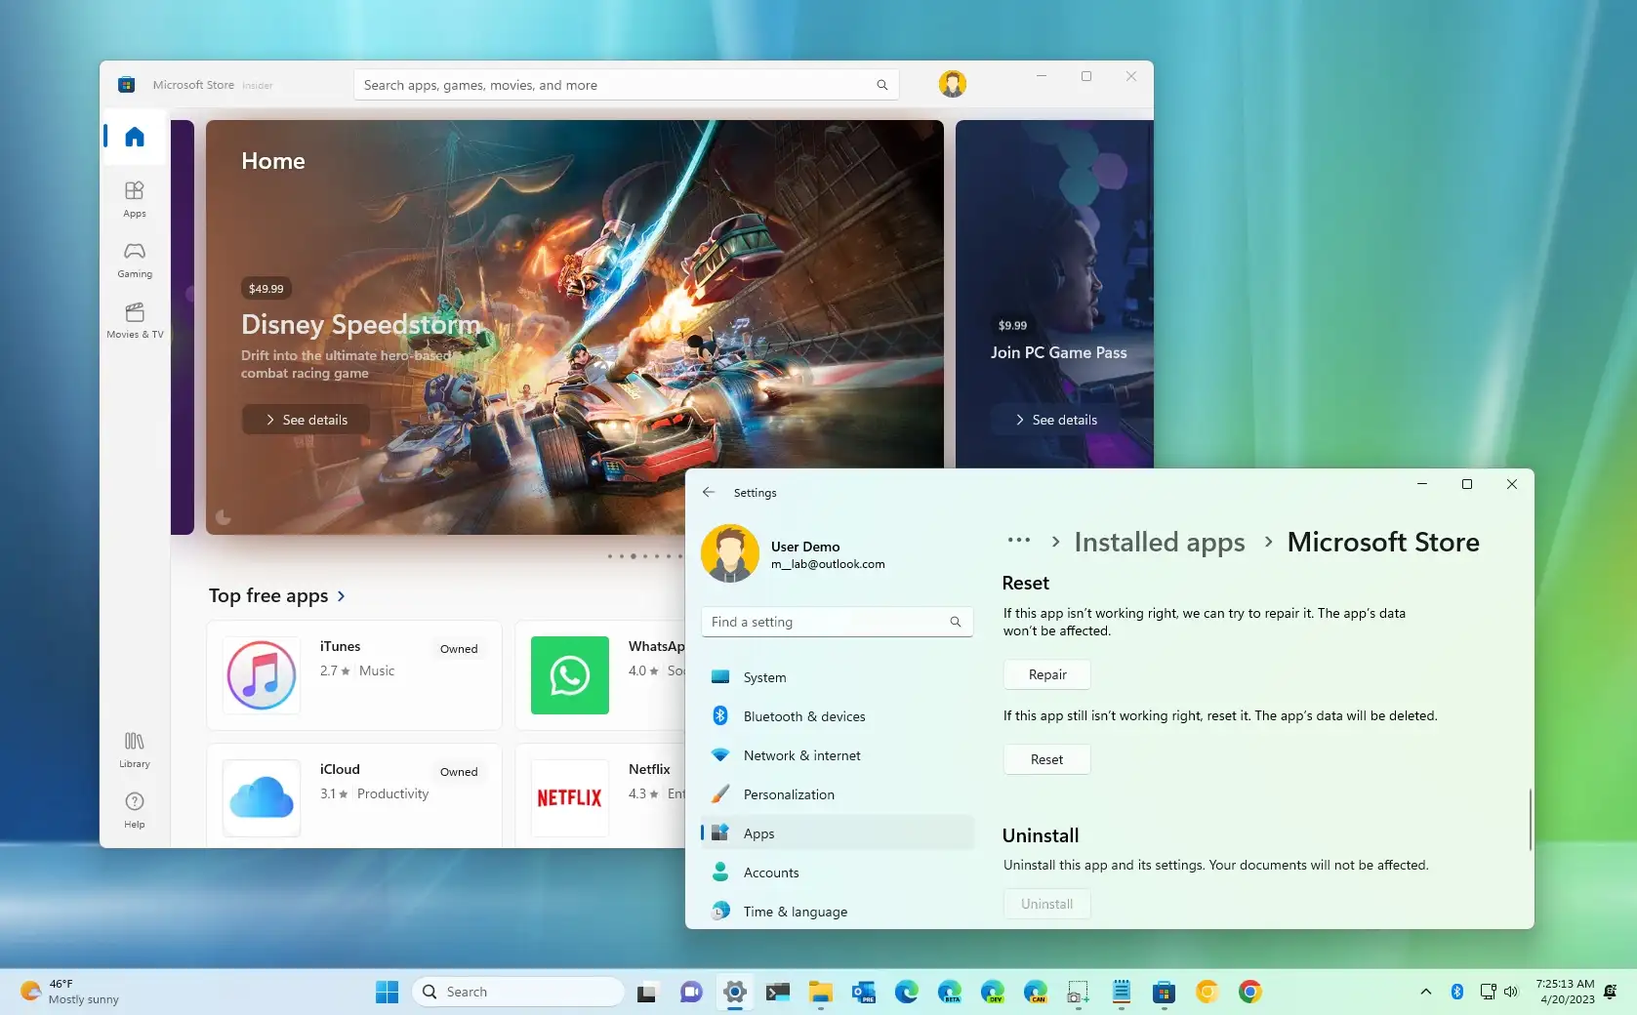Launch Microsoft Edge Canary from the taskbar
Screen dimensions: 1637x1015
[1034, 992]
